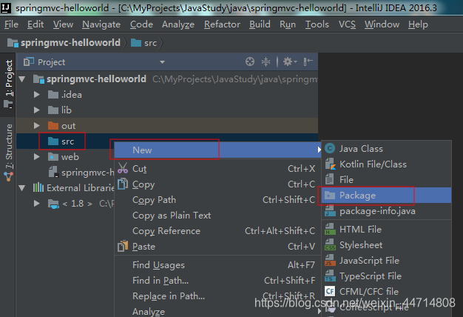
Task: Select the lib folder label
Action: point(67,110)
